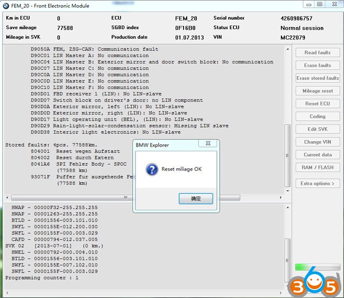Click production date 01.07.2013
The image size is (344, 298).
click(189, 38)
